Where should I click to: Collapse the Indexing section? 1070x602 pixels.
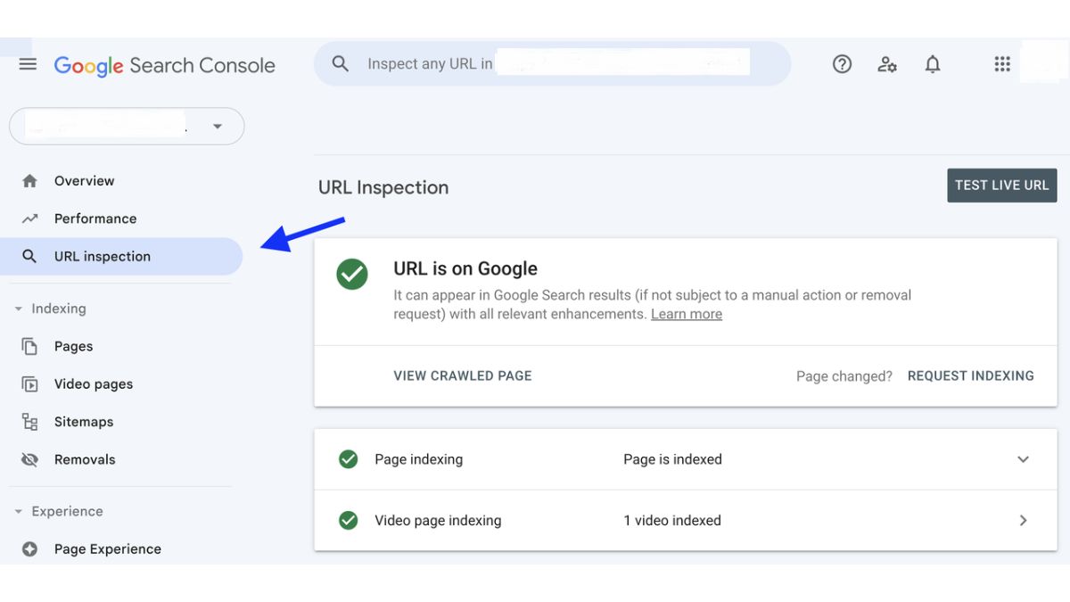pyautogui.click(x=19, y=309)
